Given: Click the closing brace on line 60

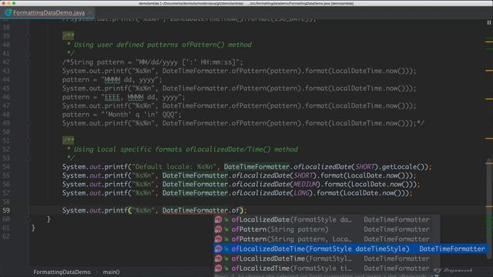Looking at the screenshot, I should [49, 219].
